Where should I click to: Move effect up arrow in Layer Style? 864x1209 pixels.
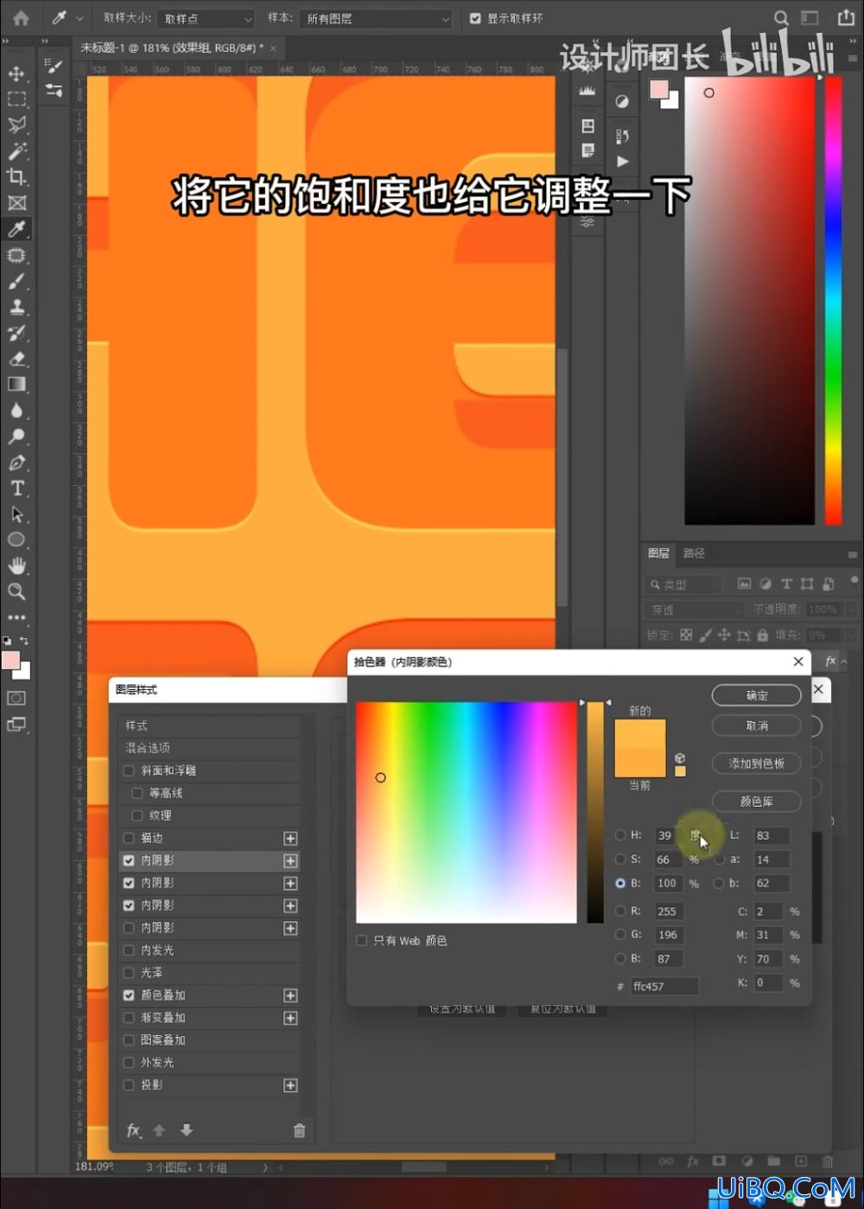pyautogui.click(x=159, y=1130)
